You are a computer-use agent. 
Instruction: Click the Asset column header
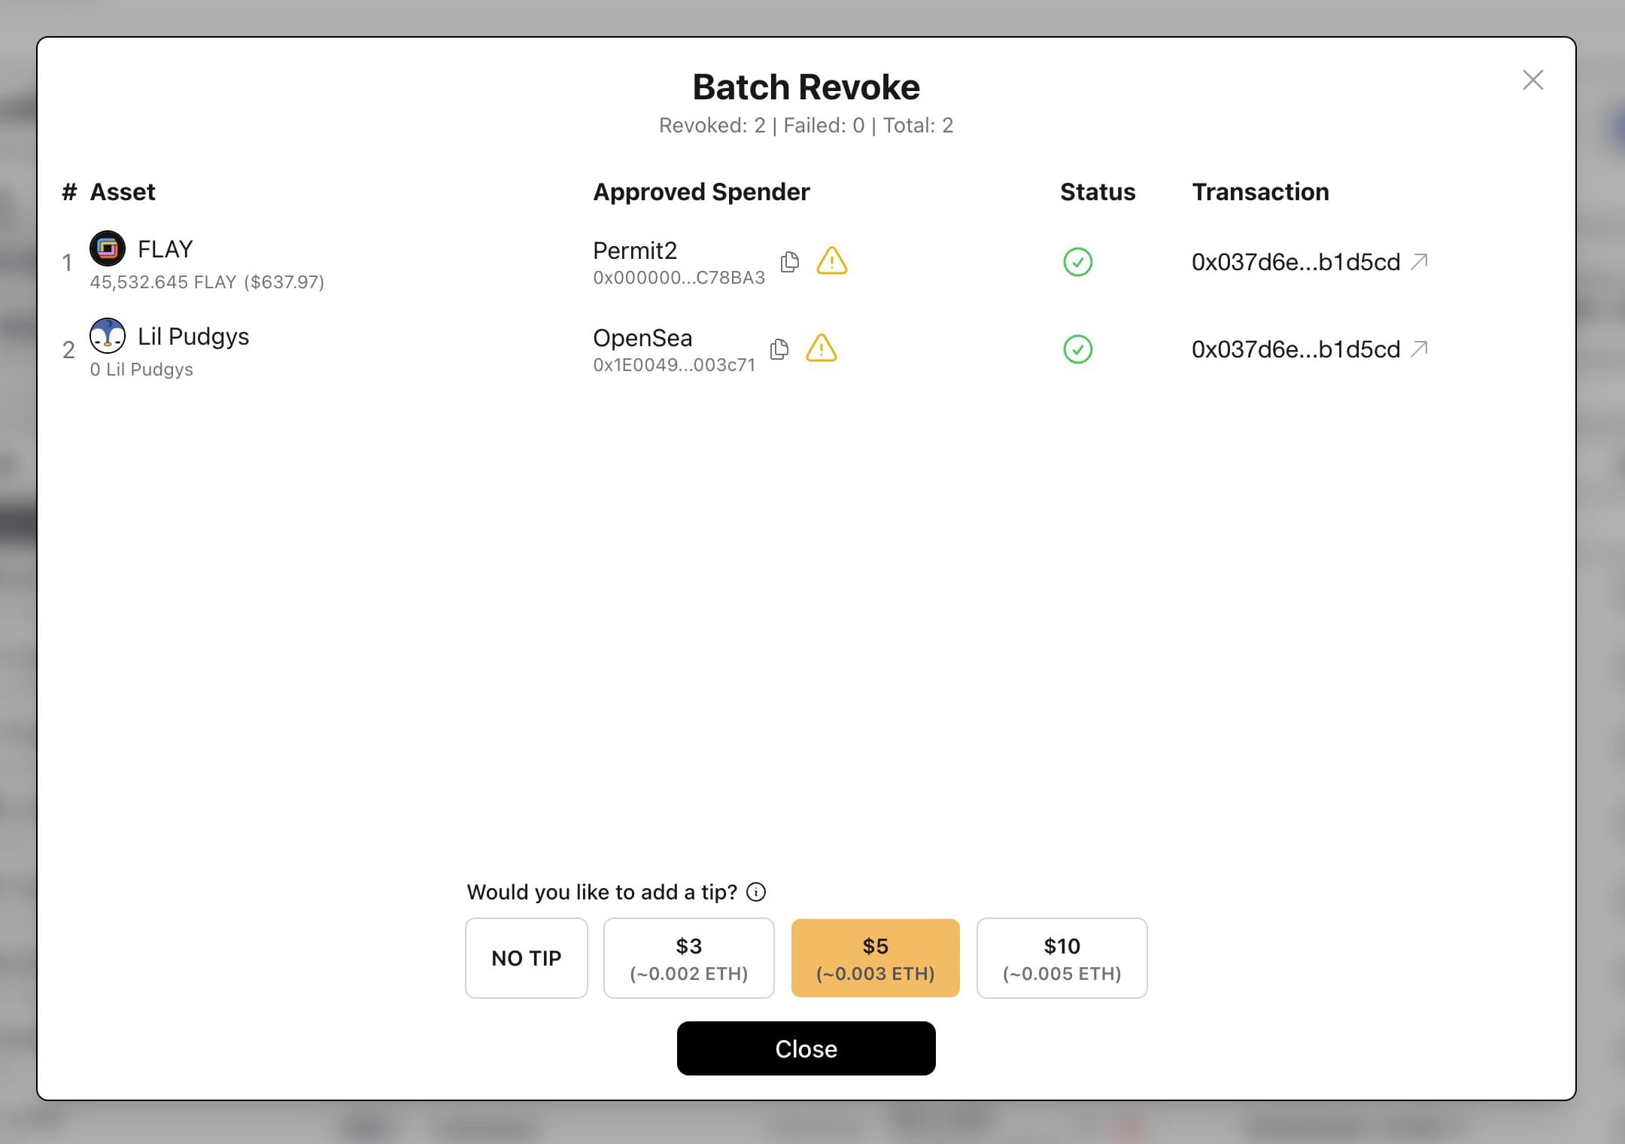click(x=123, y=191)
